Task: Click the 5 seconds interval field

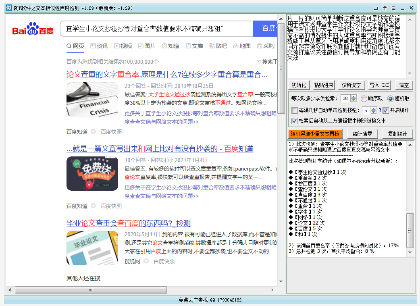Action: coord(366,110)
